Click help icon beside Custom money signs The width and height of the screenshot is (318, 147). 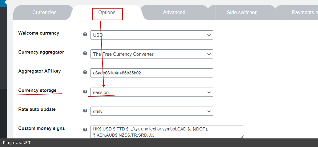point(85,130)
